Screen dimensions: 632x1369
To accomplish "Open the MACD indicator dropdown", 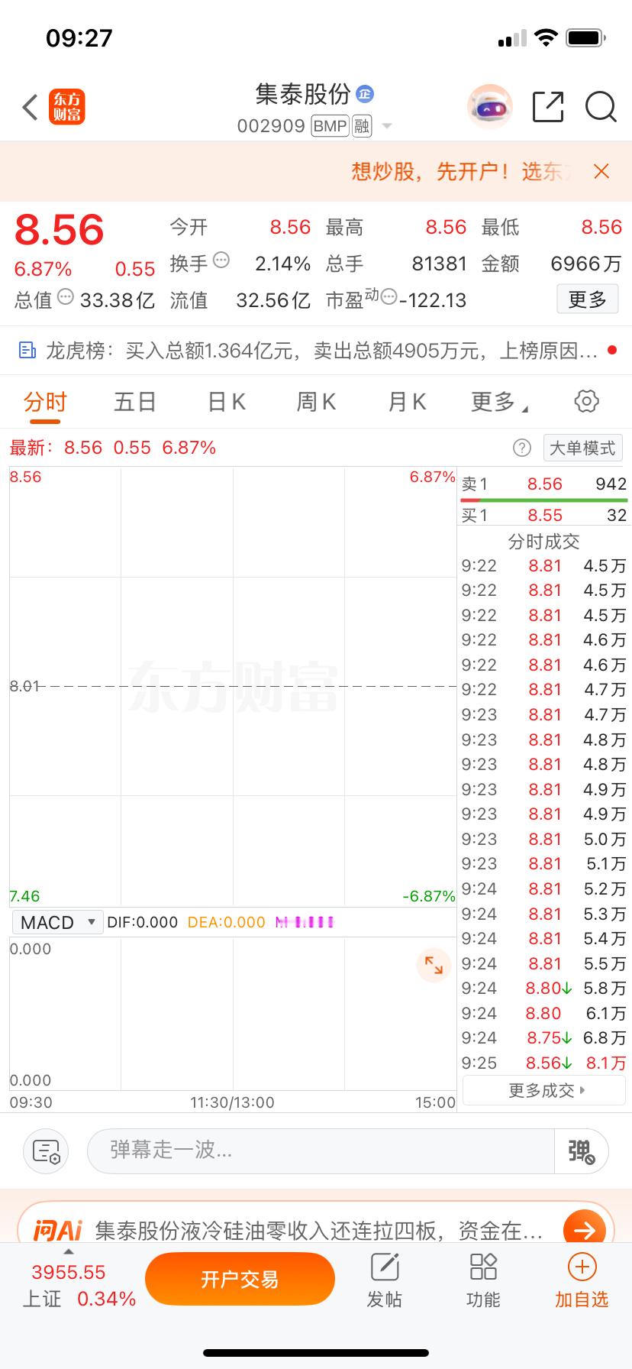I will pyautogui.click(x=56, y=922).
